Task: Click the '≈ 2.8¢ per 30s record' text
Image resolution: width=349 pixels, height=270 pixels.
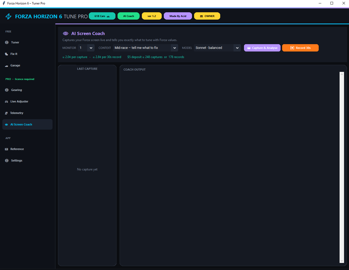Action: [107, 57]
